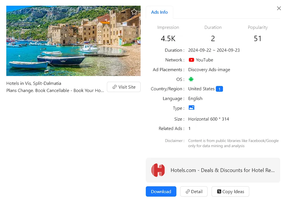
Task: Click the Copy Ideas button
Action: coord(230,191)
